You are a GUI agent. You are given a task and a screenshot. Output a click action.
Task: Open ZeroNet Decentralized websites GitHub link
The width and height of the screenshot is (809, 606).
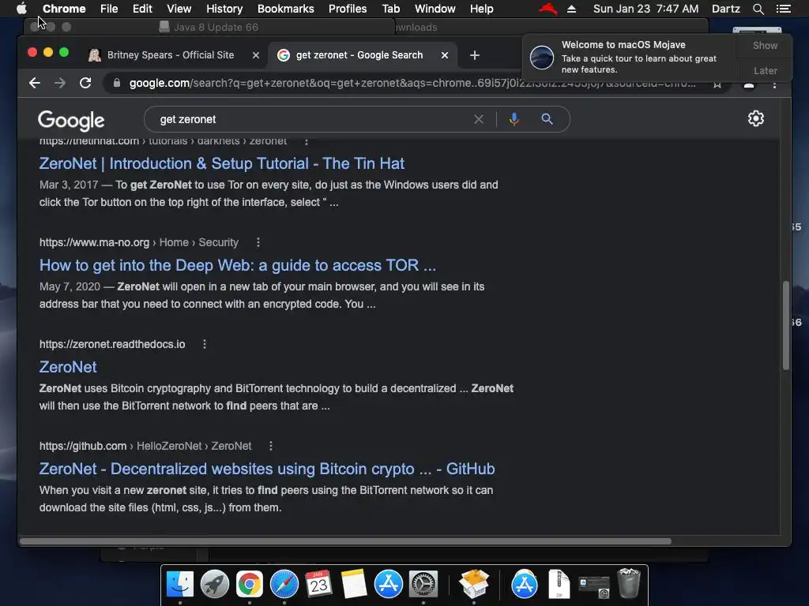[x=267, y=469]
